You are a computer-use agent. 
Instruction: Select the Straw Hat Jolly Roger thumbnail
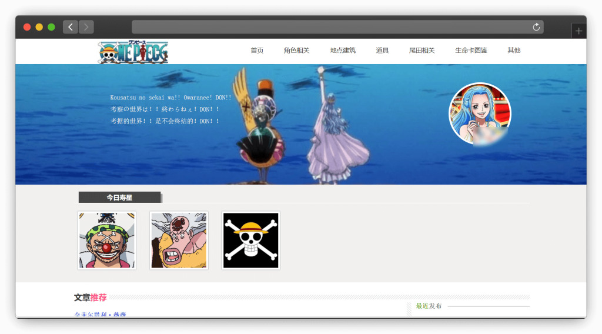pyautogui.click(x=250, y=241)
